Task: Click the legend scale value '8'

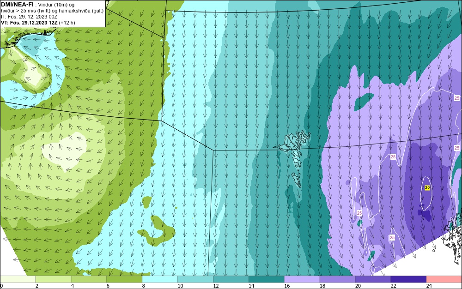Action: (x=144, y=286)
